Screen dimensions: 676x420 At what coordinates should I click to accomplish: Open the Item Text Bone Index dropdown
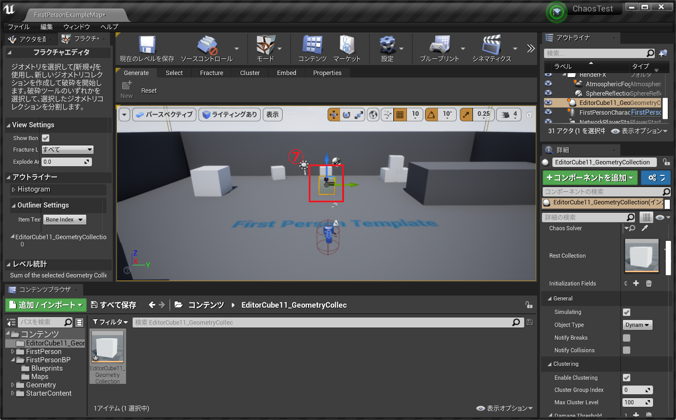coord(65,219)
